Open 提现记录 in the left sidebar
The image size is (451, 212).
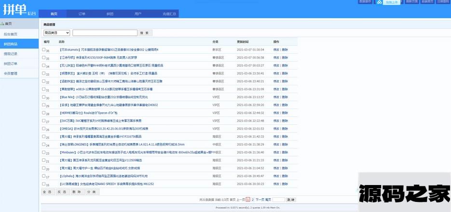click(x=11, y=53)
